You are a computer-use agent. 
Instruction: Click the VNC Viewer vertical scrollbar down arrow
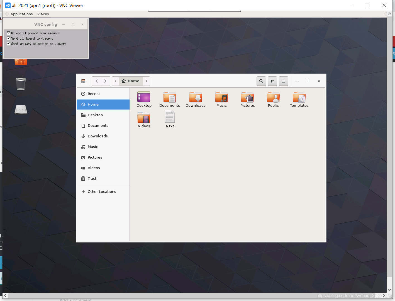390,290
